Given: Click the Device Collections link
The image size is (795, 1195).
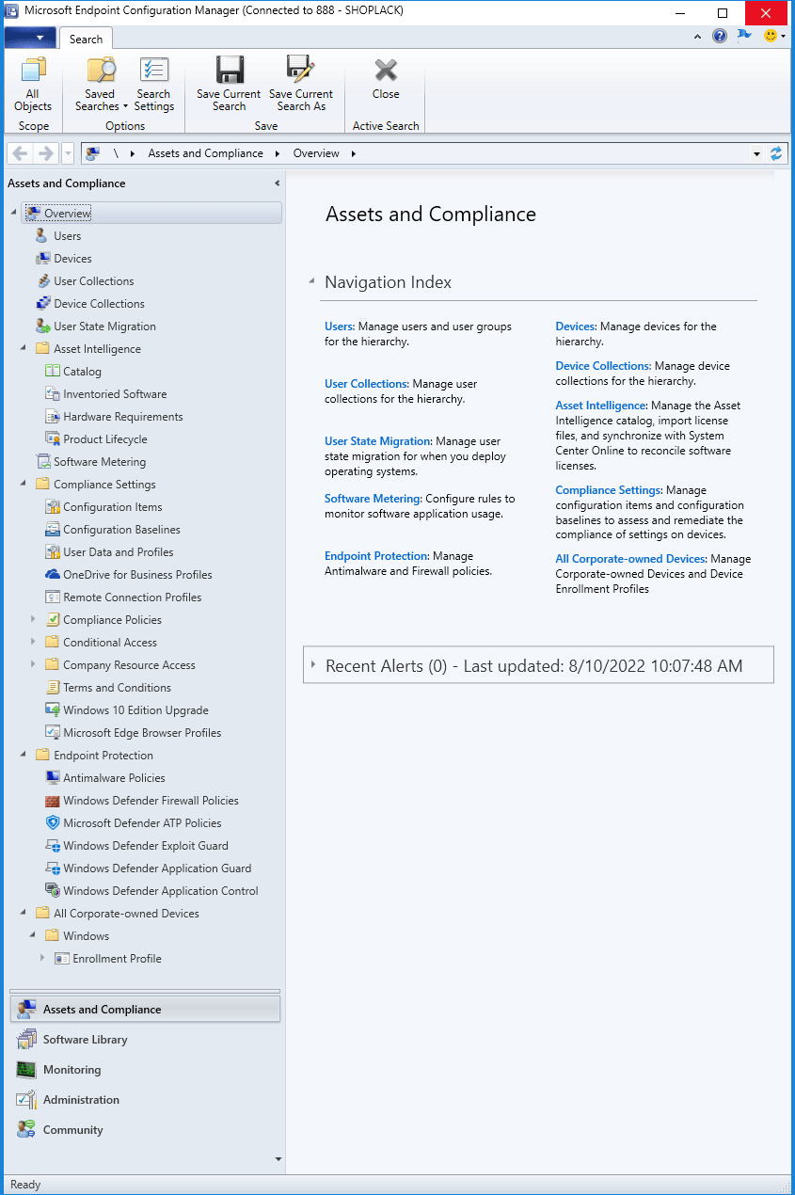Looking at the screenshot, I should click(x=602, y=366).
